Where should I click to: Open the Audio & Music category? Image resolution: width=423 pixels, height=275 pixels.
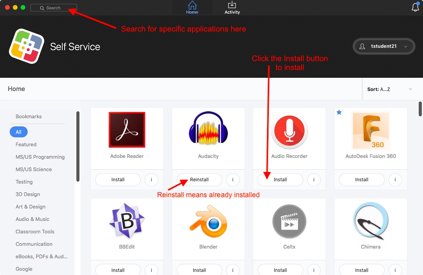click(x=32, y=219)
